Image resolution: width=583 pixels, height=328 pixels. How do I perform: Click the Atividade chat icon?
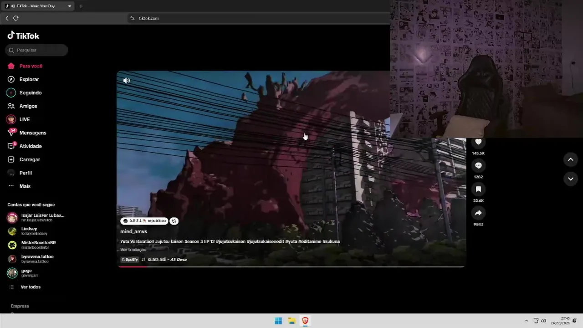11,146
